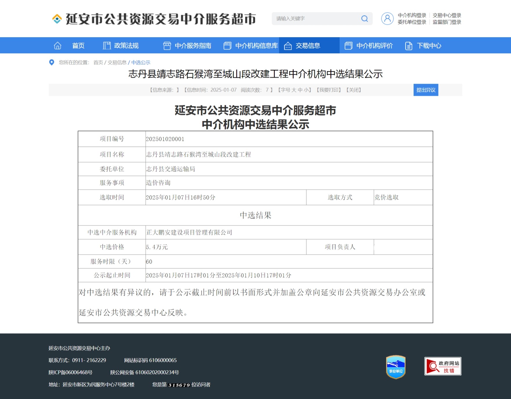Viewport: 511px width, 399px height.
Task: Click the 下载中心 document icon
Action: [x=408, y=46]
